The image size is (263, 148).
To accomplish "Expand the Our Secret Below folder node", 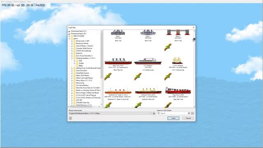I will pyautogui.click(x=72, y=86).
